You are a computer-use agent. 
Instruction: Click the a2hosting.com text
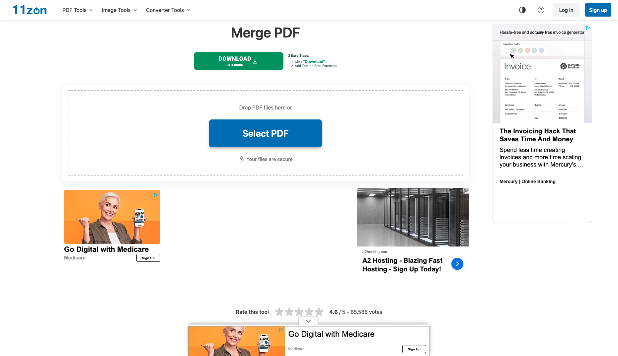coord(375,252)
